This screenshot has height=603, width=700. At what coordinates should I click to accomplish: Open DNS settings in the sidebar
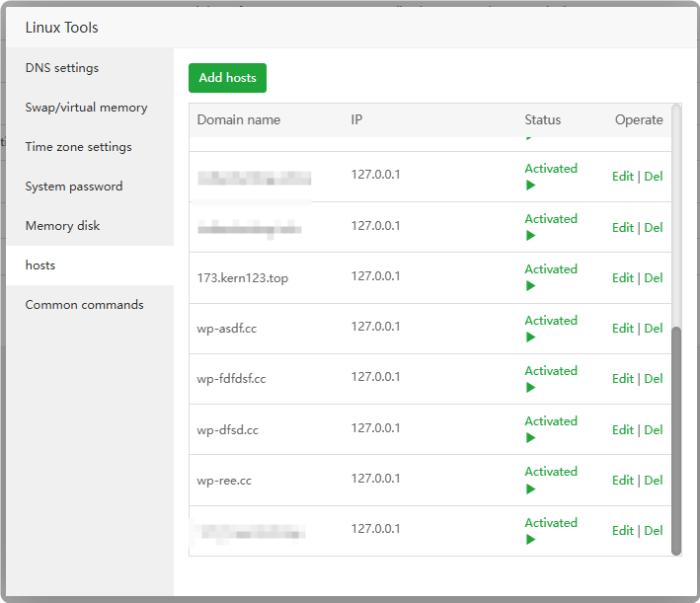click(62, 68)
